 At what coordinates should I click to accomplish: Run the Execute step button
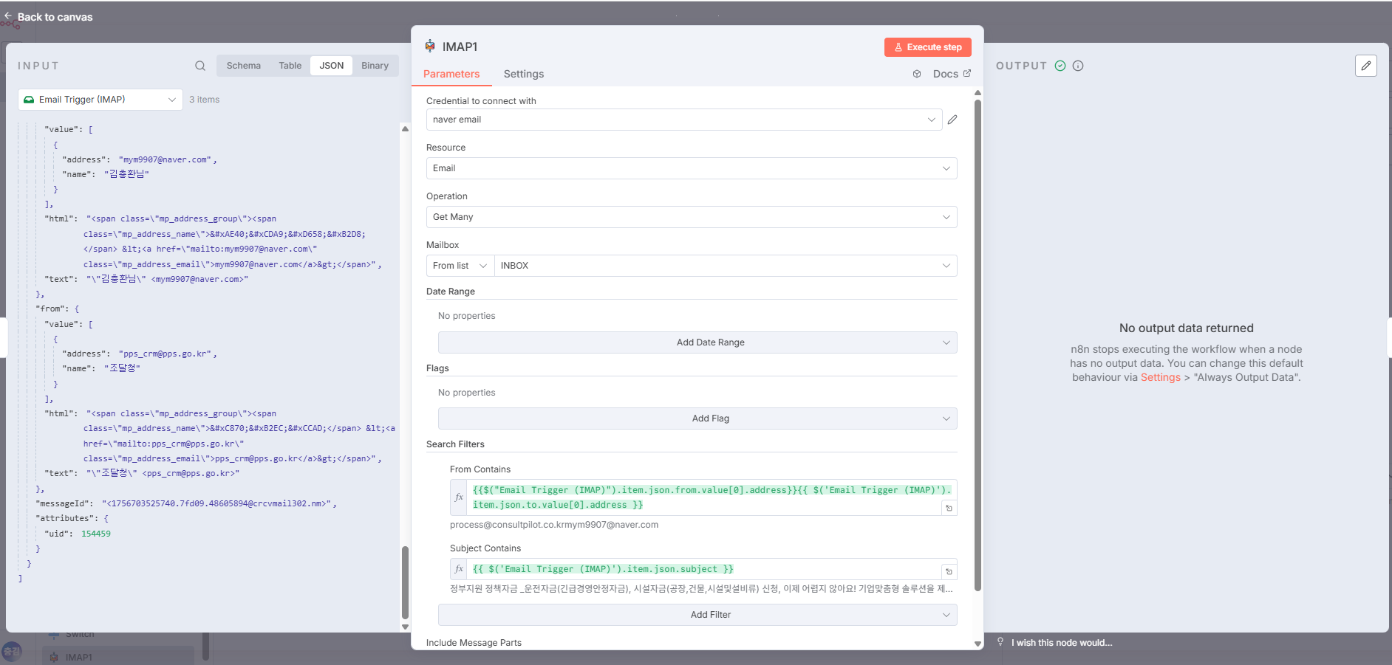pyautogui.click(x=927, y=47)
